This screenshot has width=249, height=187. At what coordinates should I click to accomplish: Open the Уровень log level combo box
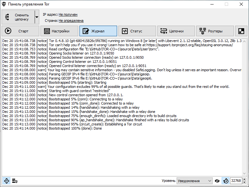pos(195,181)
